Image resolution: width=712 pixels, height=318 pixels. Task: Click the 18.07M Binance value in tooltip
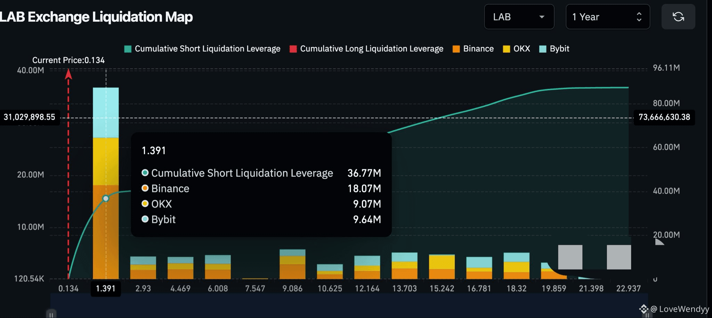[x=364, y=189]
